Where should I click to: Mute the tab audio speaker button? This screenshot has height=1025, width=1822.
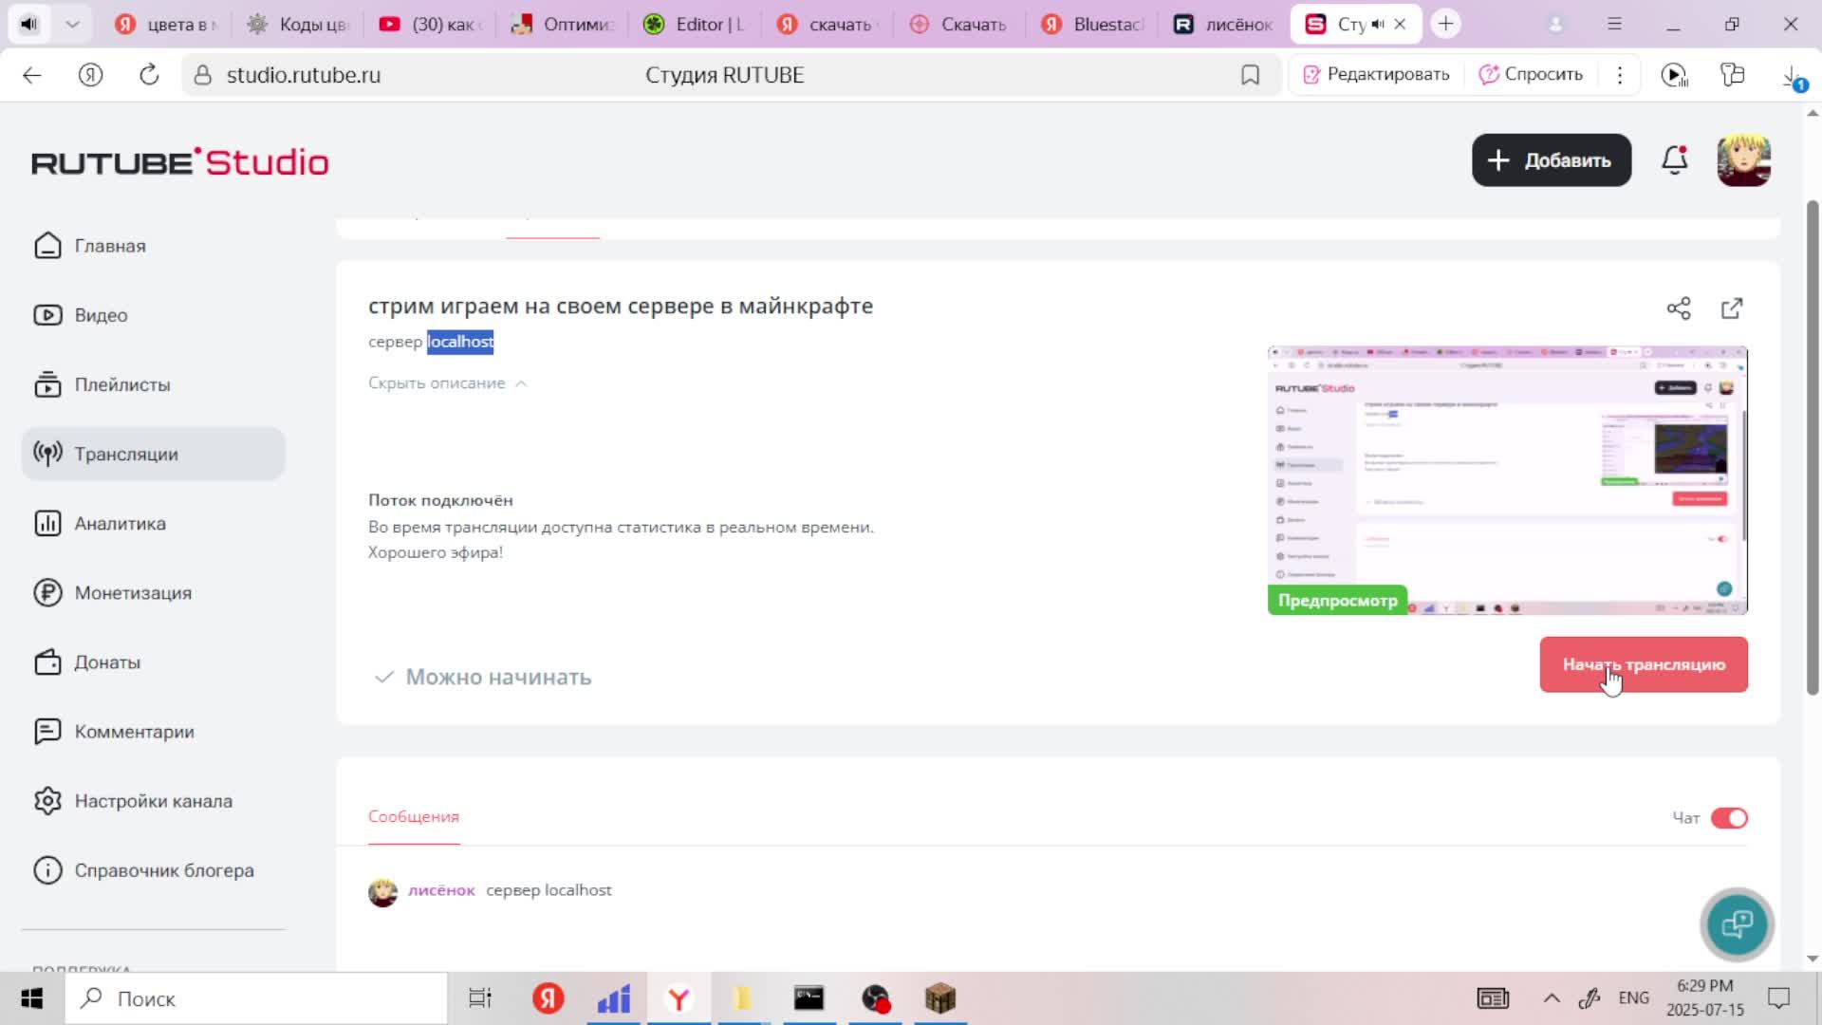pos(29,24)
